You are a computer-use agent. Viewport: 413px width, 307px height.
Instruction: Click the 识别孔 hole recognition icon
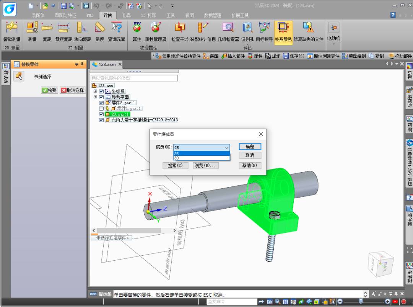coord(247,28)
